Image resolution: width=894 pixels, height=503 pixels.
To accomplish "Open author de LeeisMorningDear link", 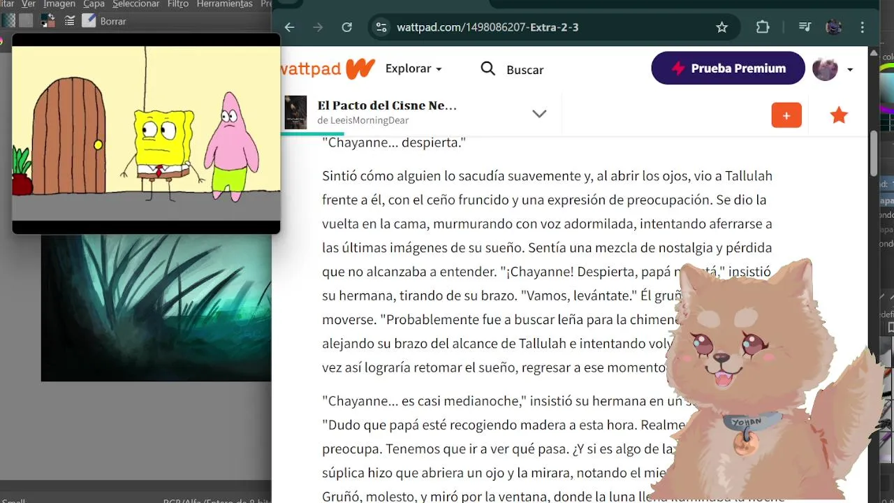I will tap(363, 120).
